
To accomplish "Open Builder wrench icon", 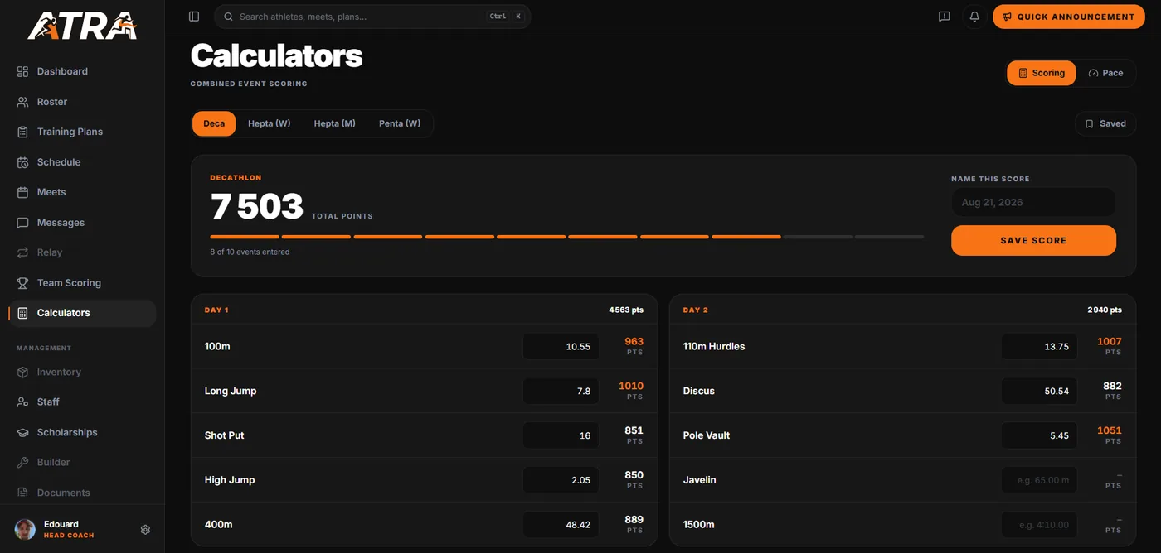I will point(22,463).
